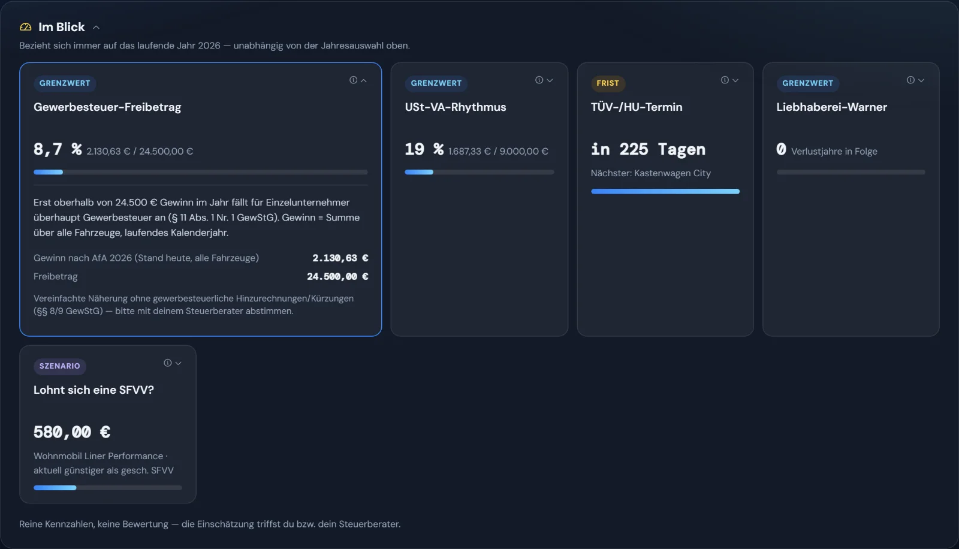Open the Lohnt sich eine SFVV? title
The height and width of the screenshot is (549, 959).
click(x=94, y=390)
